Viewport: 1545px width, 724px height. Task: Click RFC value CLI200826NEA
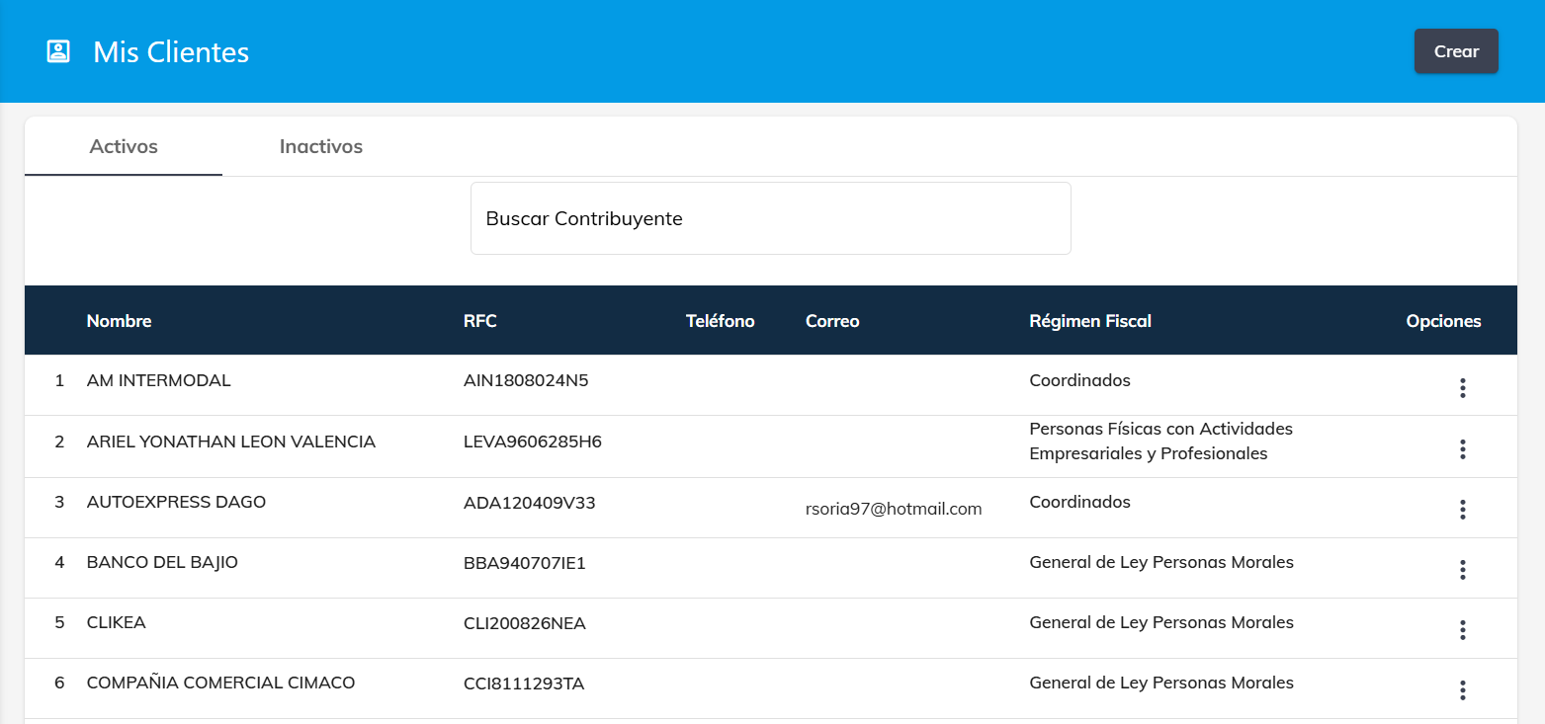[525, 624]
